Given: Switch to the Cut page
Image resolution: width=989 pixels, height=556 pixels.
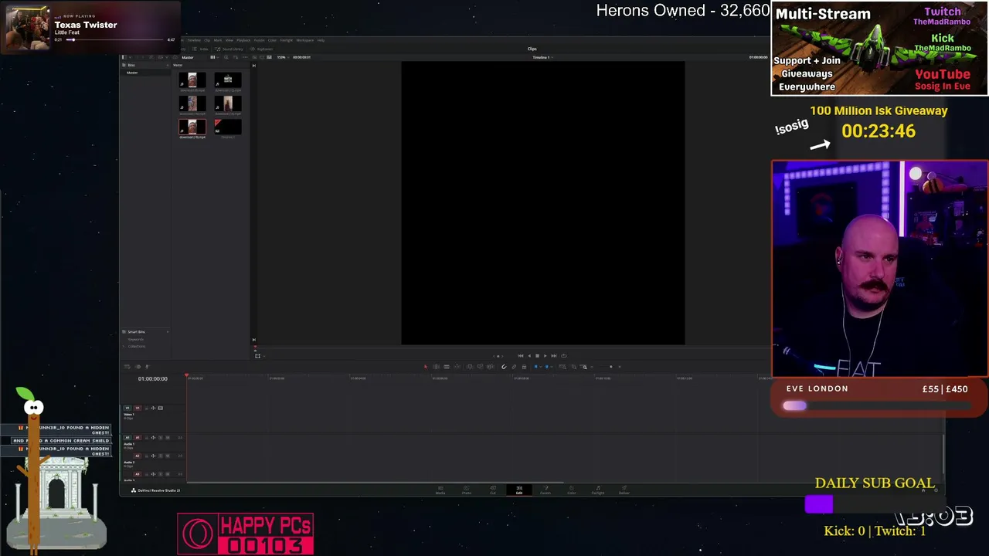Looking at the screenshot, I should click(x=493, y=490).
